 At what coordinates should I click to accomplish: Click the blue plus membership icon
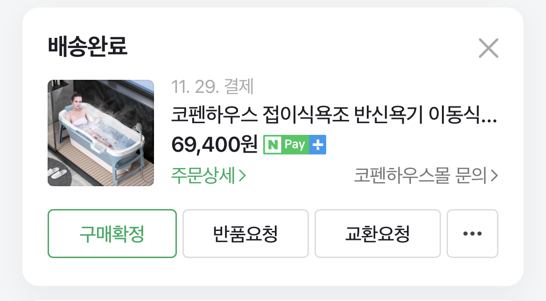pyautogui.click(x=318, y=145)
